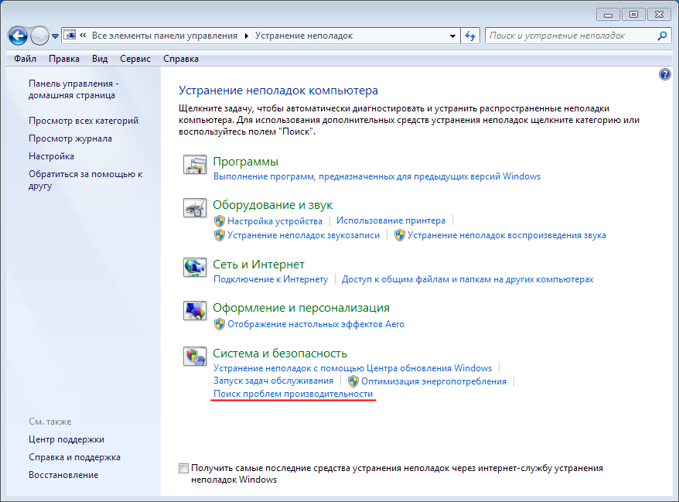Click Просмотр журнала in the left sidebar
The height and width of the screenshot is (502, 679).
70,138
